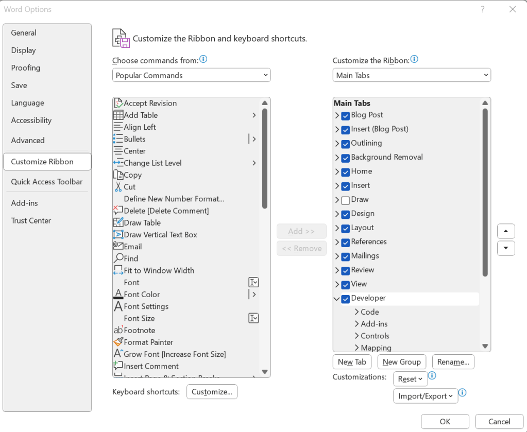This screenshot has height=432, width=527.
Task: Click the New Group button
Action: (x=401, y=362)
